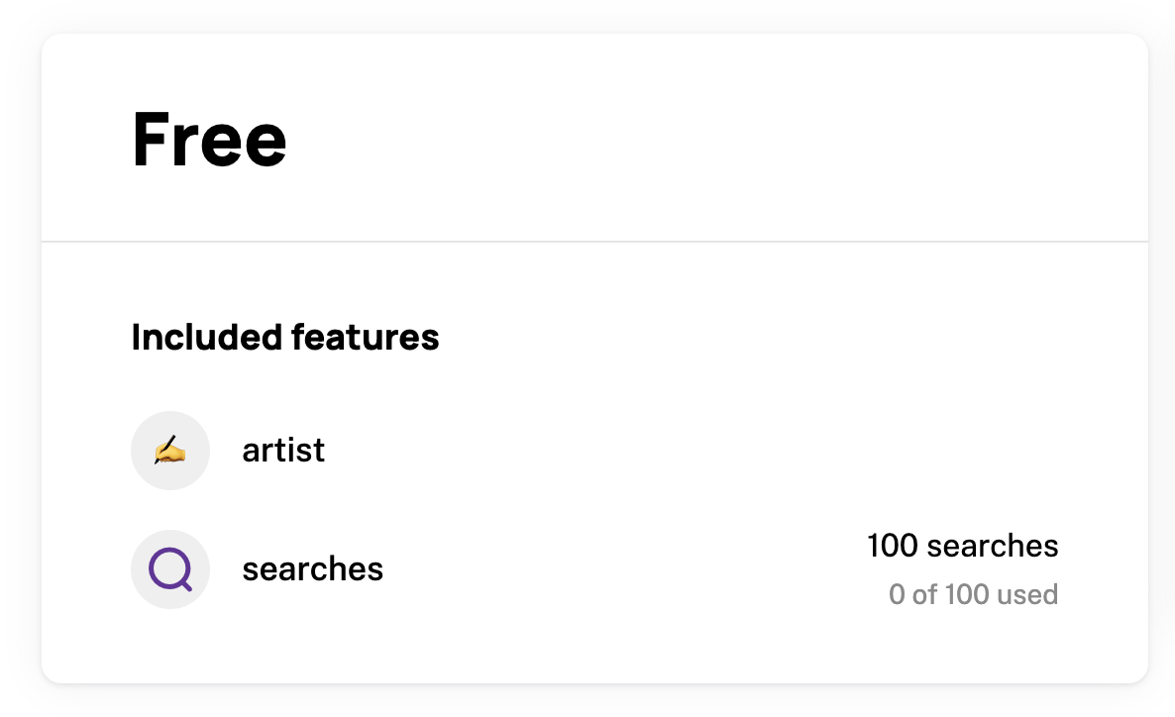Image resolution: width=1175 pixels, height=717 pixels.
Task: Open the 100 searches quota details
Action: (x=963, y=546)
